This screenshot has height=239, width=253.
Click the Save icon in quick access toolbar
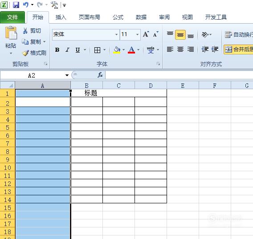tap(16, 5)
